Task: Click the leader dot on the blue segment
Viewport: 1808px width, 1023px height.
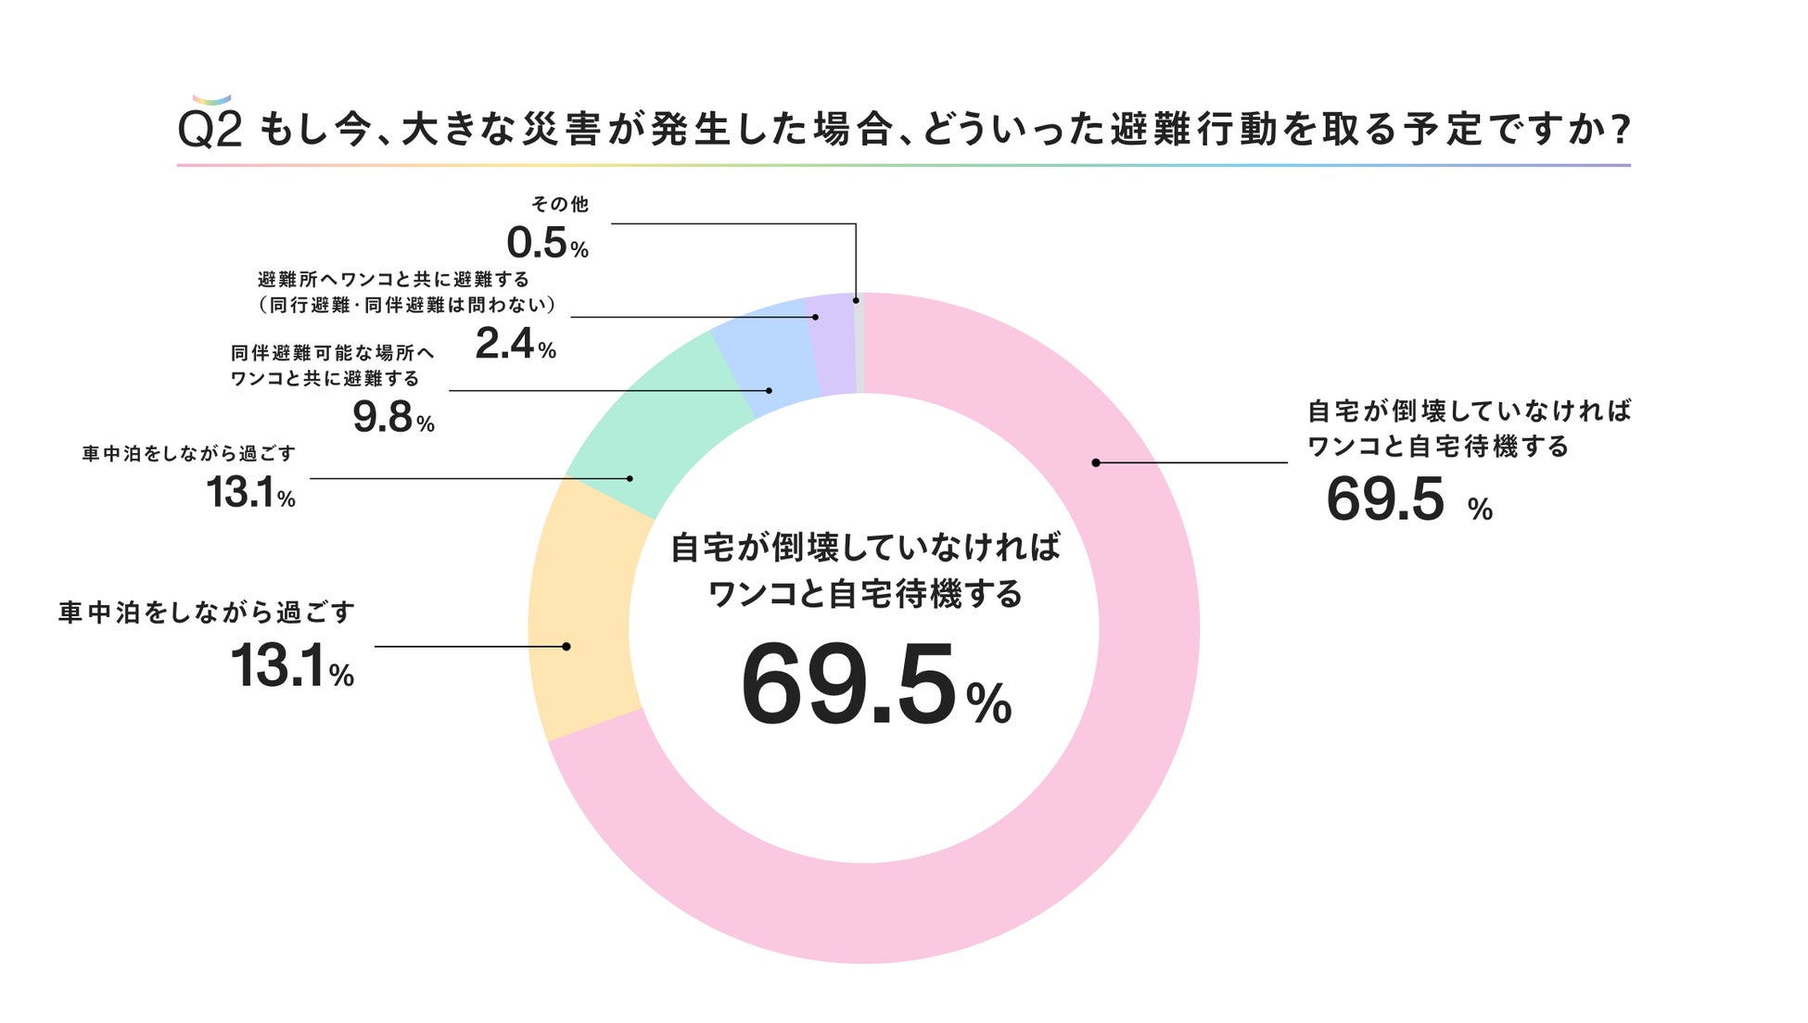Action: click(x=769, y=391)
